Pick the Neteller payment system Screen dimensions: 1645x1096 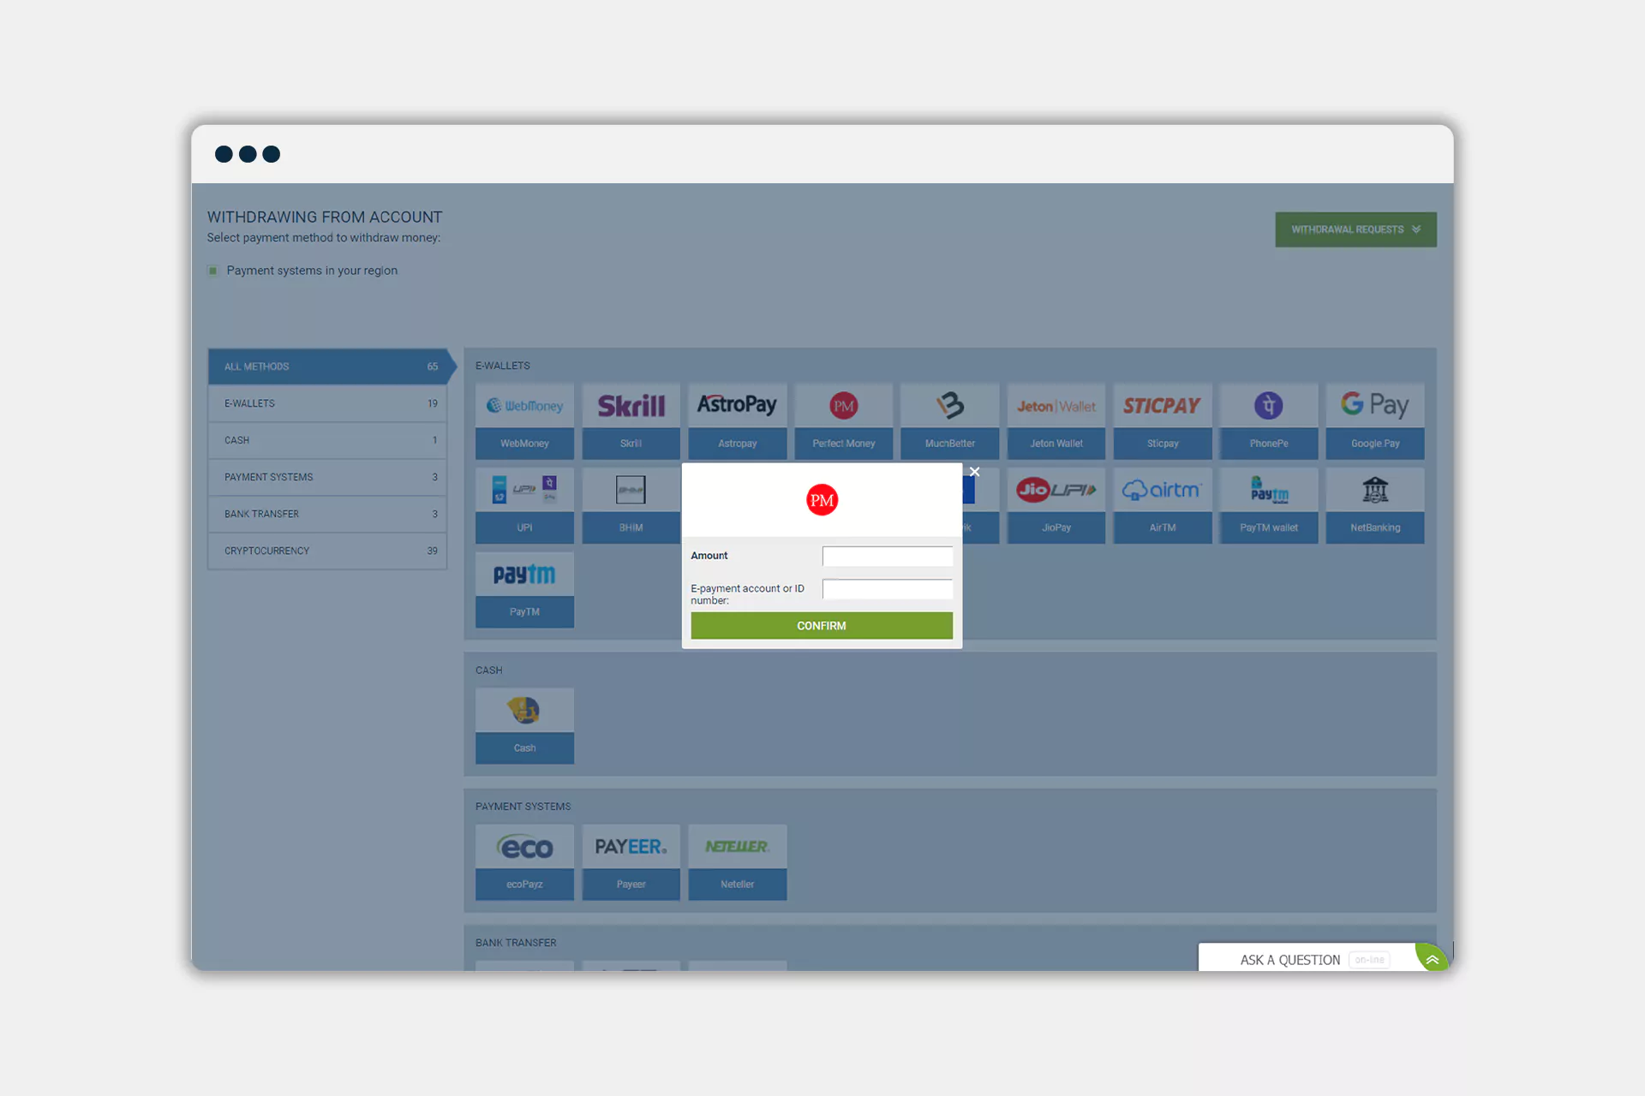737,861
